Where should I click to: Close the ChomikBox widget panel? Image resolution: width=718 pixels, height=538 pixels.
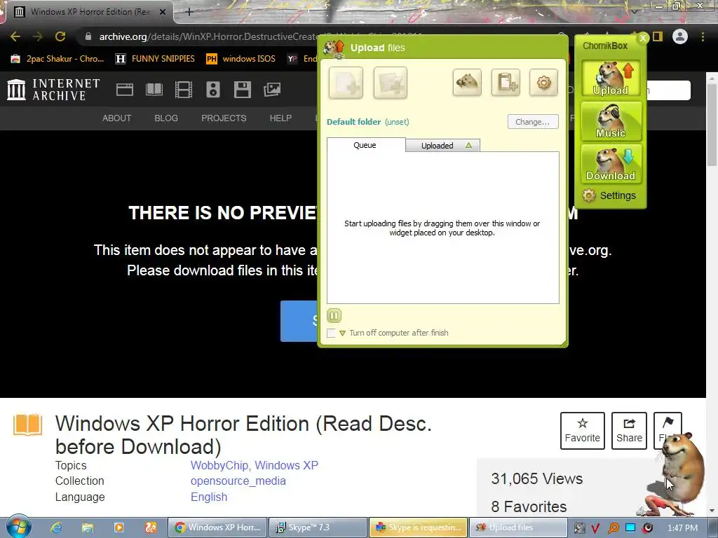[x=643, y=39]
